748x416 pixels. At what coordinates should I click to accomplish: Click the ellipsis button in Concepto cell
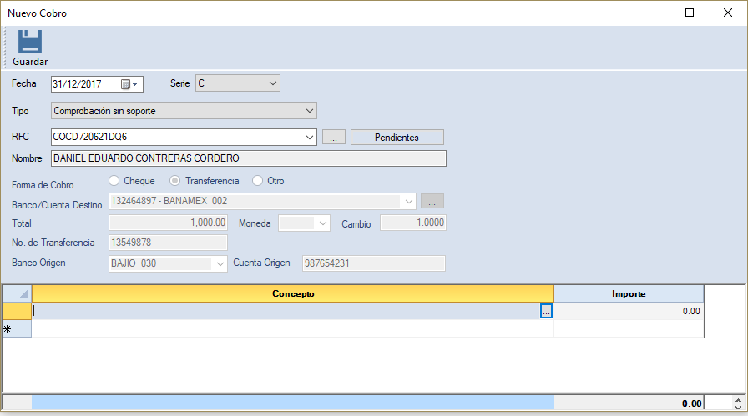(546, 311)
